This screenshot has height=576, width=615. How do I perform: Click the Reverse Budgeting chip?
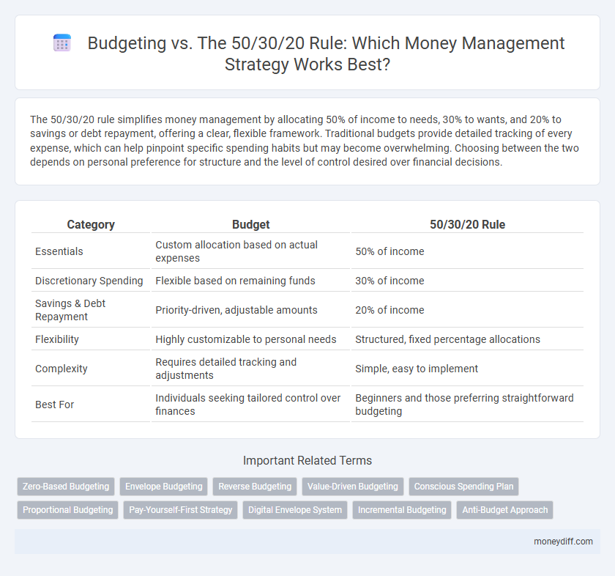click(254, 486)
